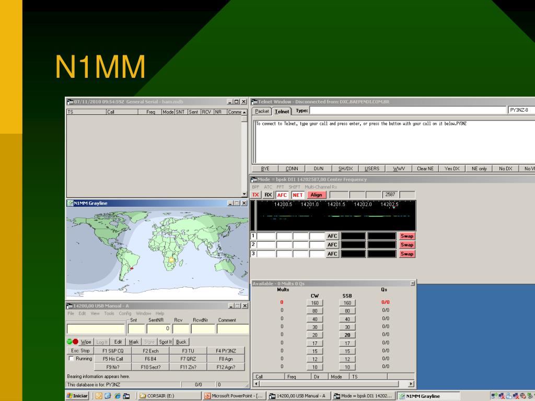Toggle AFC for receive channel 2
This screenshot has width=535, height=401.
click(x=332, y=245)
